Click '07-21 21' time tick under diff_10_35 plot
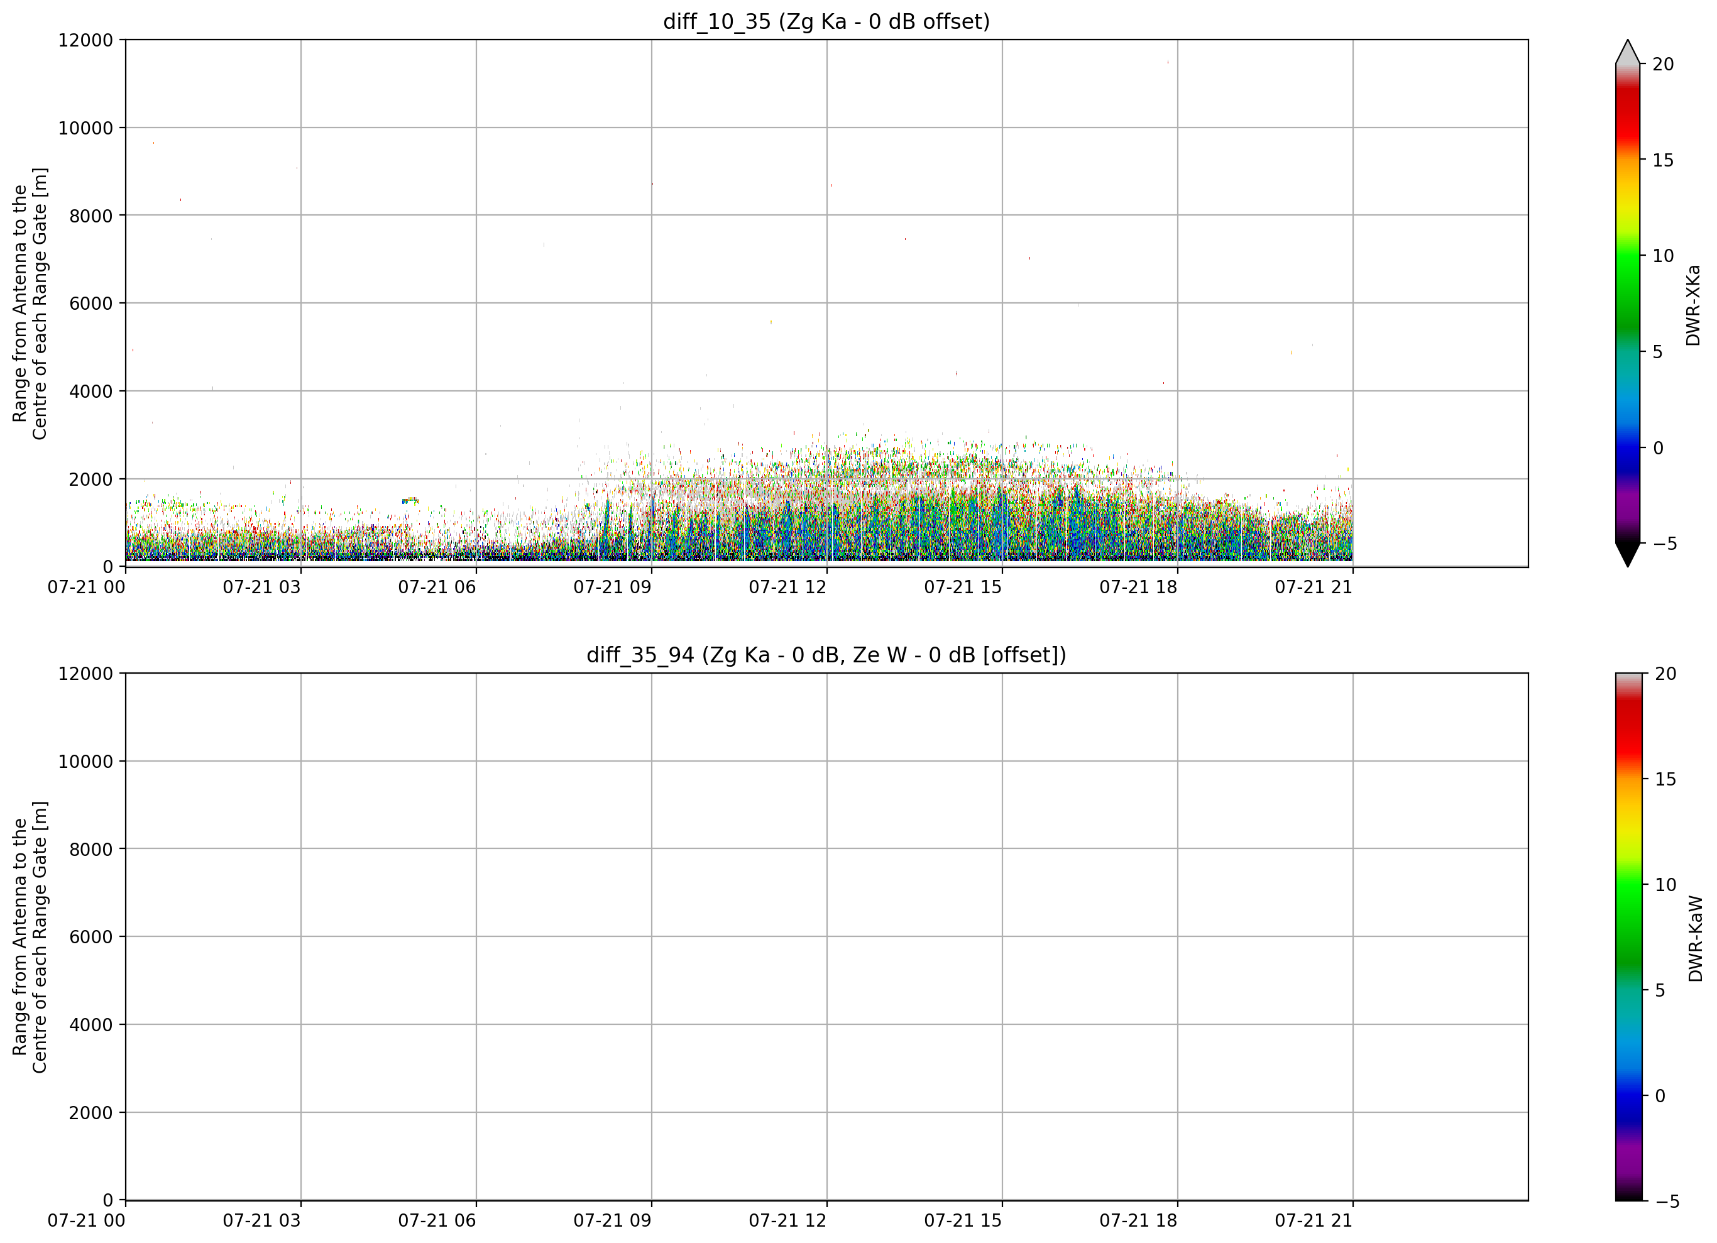 pyautogui.click(x=1314, y=588)
